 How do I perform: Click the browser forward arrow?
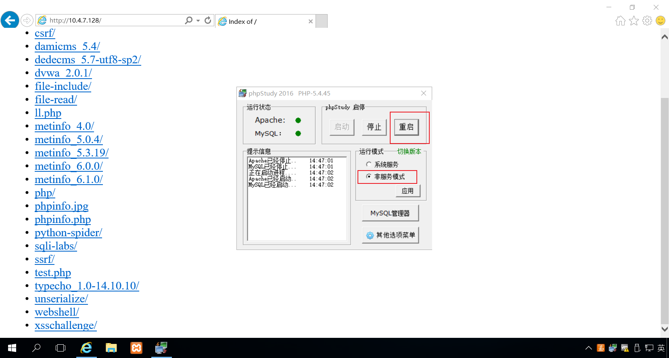click(27, 20)
